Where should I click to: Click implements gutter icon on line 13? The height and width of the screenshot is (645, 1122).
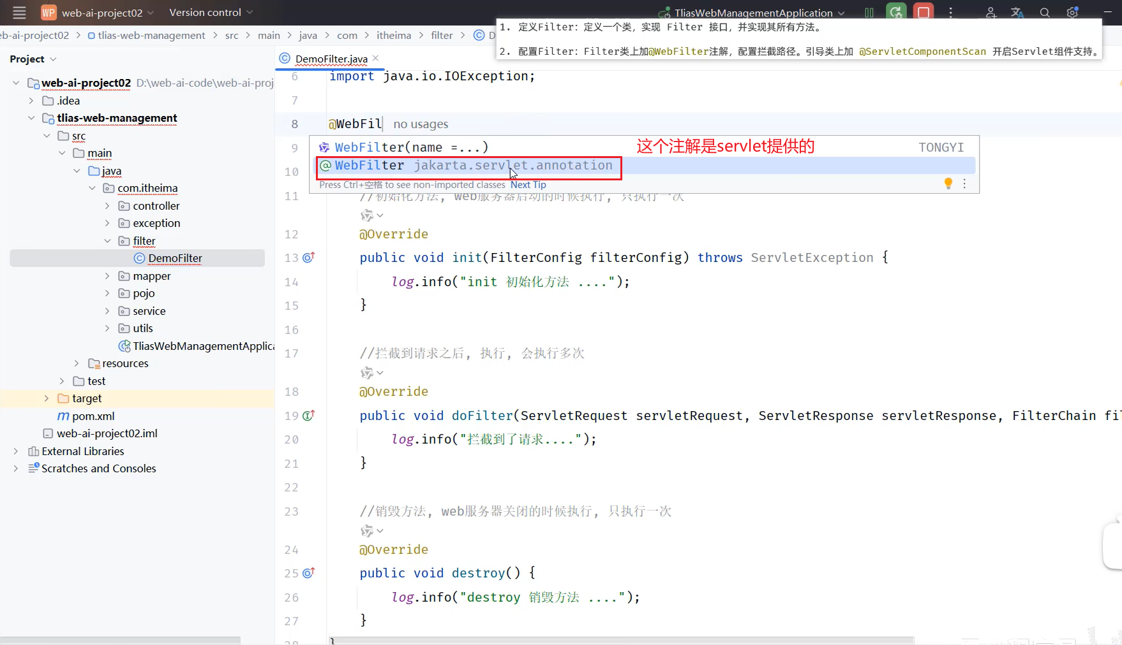pyautogui.click(x=308, y=257)
